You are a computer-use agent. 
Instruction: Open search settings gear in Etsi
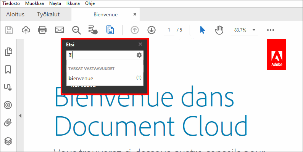(x=139, y=55)
